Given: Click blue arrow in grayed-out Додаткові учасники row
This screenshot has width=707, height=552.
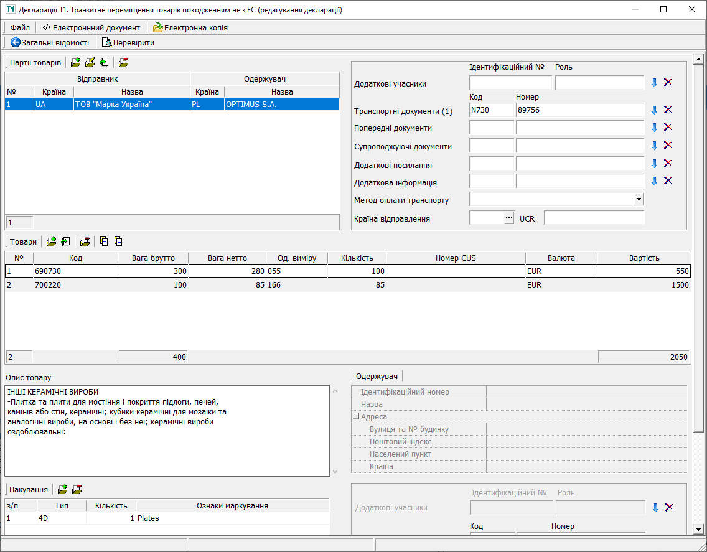Looking at the screenshot, I should coord(655,508).
